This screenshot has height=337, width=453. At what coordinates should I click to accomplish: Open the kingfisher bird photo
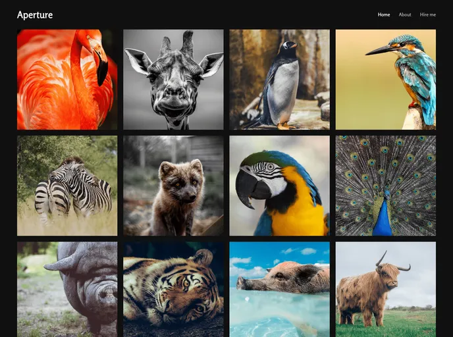(386, 79)
